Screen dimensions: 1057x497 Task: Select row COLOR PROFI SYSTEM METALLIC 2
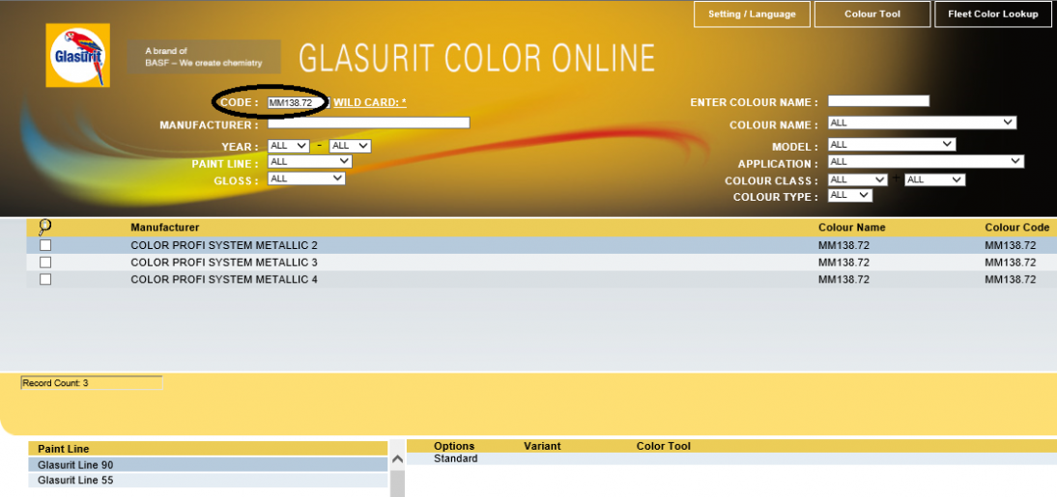coord(541,245)
